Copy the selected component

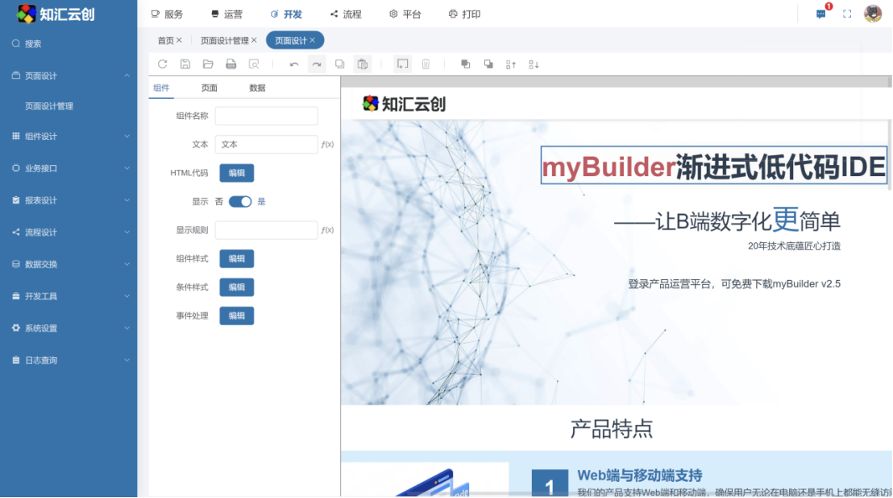[x=339, y=64]
